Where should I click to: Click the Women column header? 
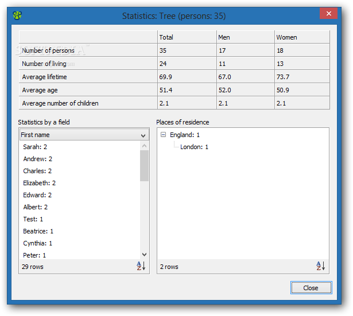point(302,37)
